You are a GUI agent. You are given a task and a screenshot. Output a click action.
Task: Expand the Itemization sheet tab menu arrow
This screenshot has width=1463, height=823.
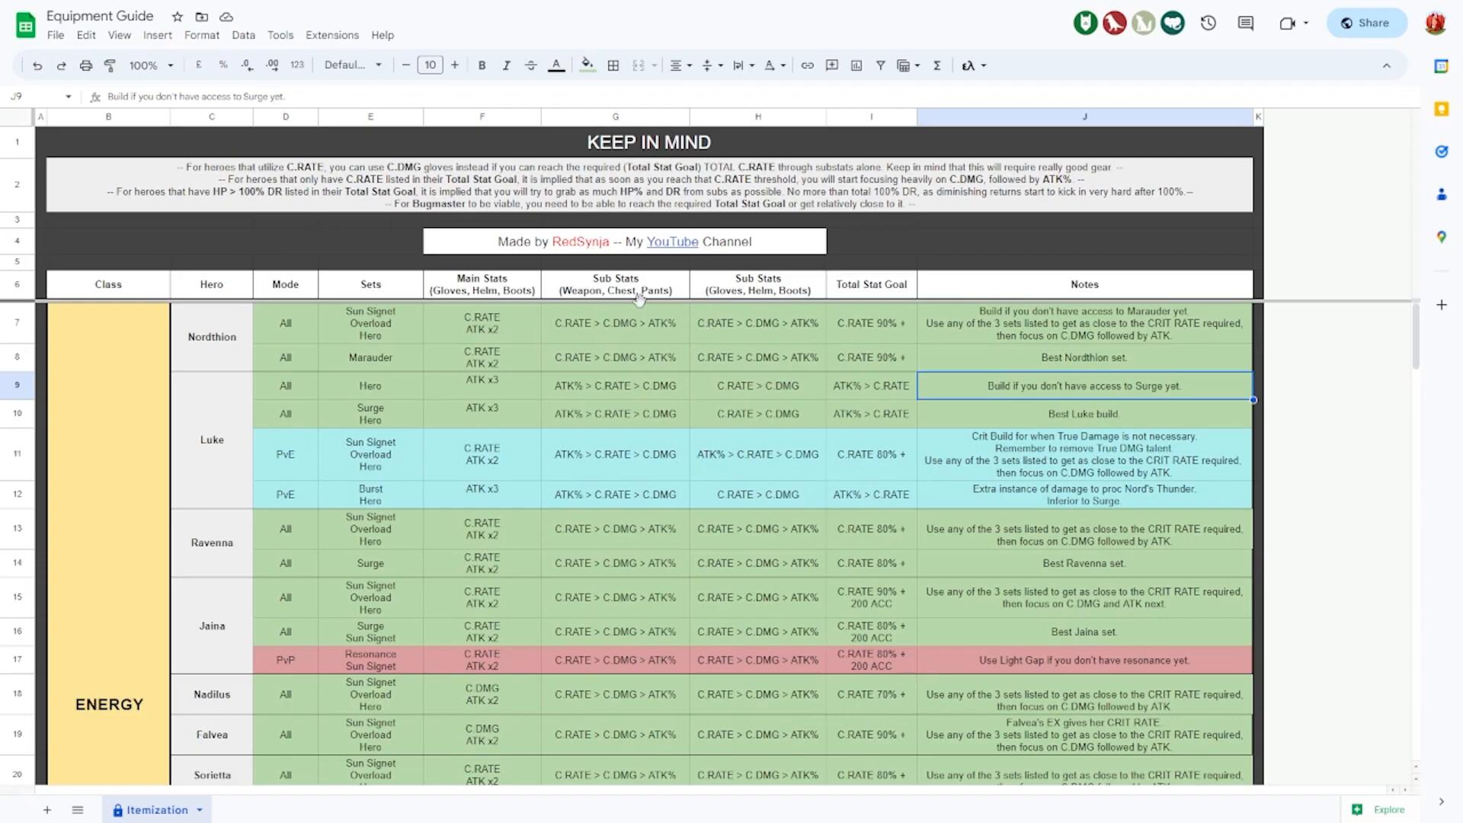coord(200,810)
